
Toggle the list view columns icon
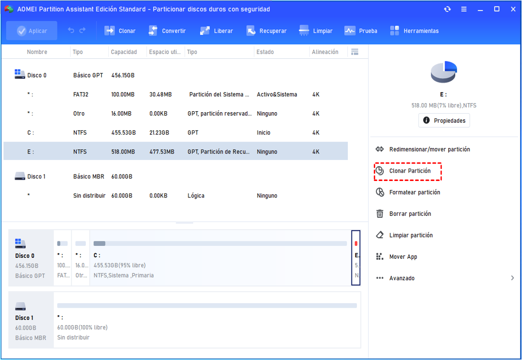(355, 52)
